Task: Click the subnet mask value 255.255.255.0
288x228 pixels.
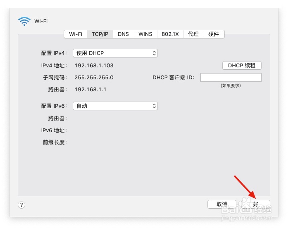Action: [x=94, y=78]
